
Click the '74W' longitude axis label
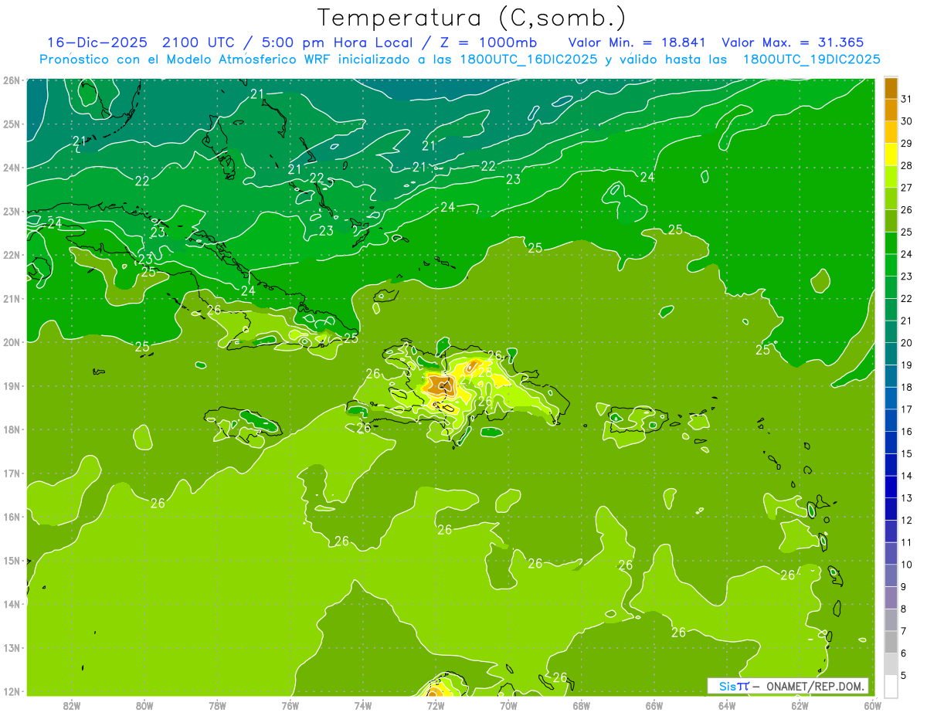coord(363,705)
